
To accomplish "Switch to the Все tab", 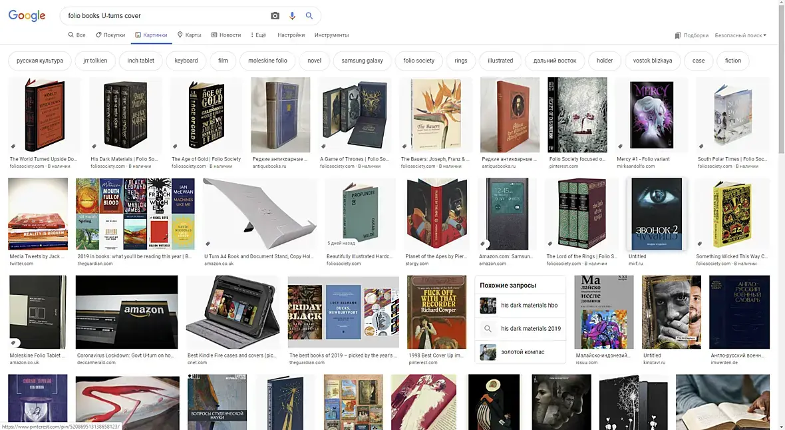I will pos(77,35).
